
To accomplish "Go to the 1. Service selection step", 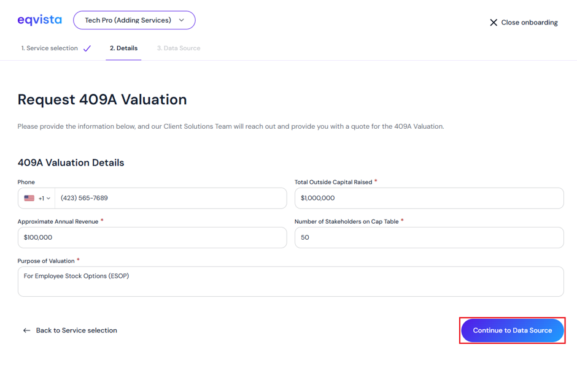I will click(49, 48).
